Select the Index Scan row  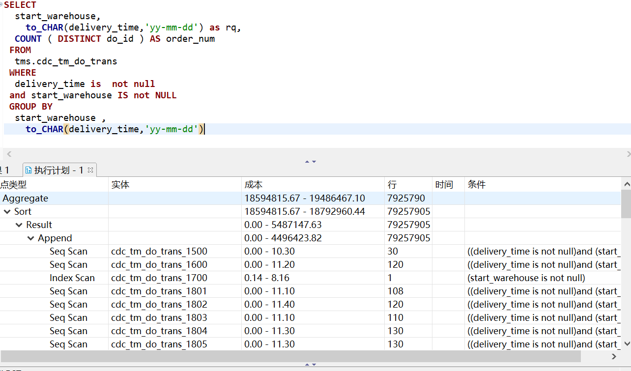click(x=72, y=278)
